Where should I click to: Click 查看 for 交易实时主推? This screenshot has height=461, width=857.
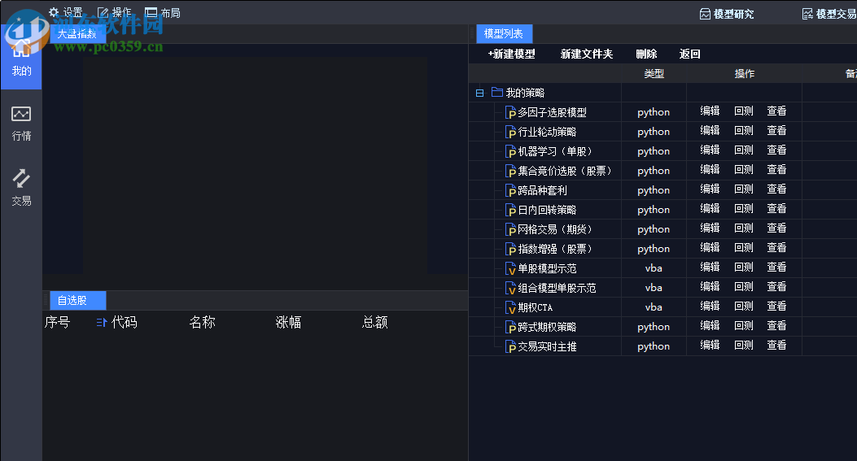(x=776, y=346)
